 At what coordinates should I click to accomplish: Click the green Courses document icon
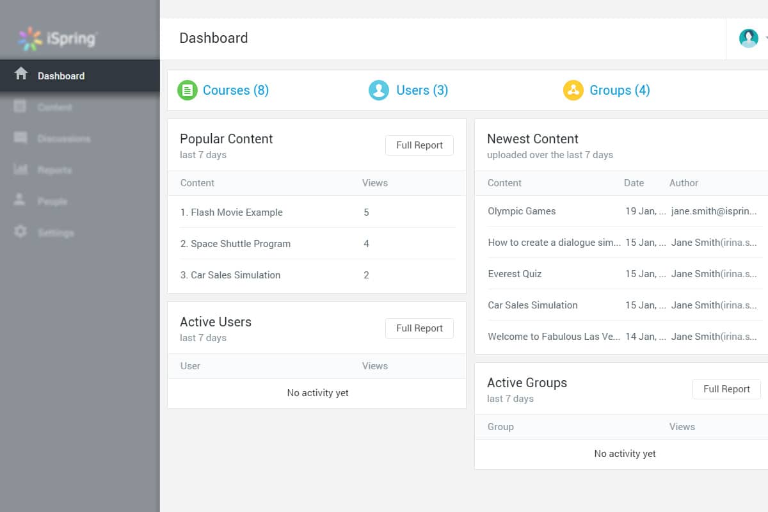pos(188,90)
